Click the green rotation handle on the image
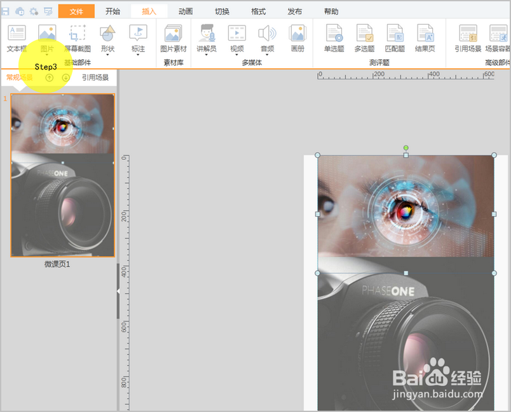 [x=405, y=148]
